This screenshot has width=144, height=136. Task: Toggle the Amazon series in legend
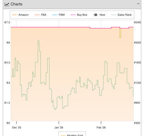click(20, 15)
